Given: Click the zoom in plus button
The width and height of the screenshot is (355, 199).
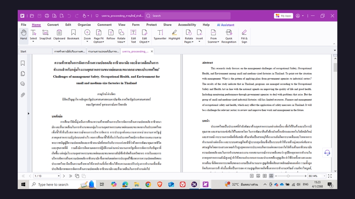Looking at the screenshot, I should click(x=305, y=176).
